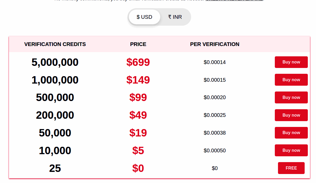Click the $0 price in the free row
This screenshot has width=316, height=183.
tap(138, 168)
